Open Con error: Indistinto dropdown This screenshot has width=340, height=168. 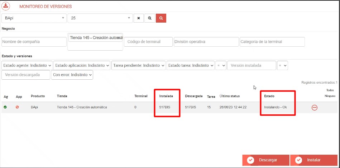coord(72,75)
